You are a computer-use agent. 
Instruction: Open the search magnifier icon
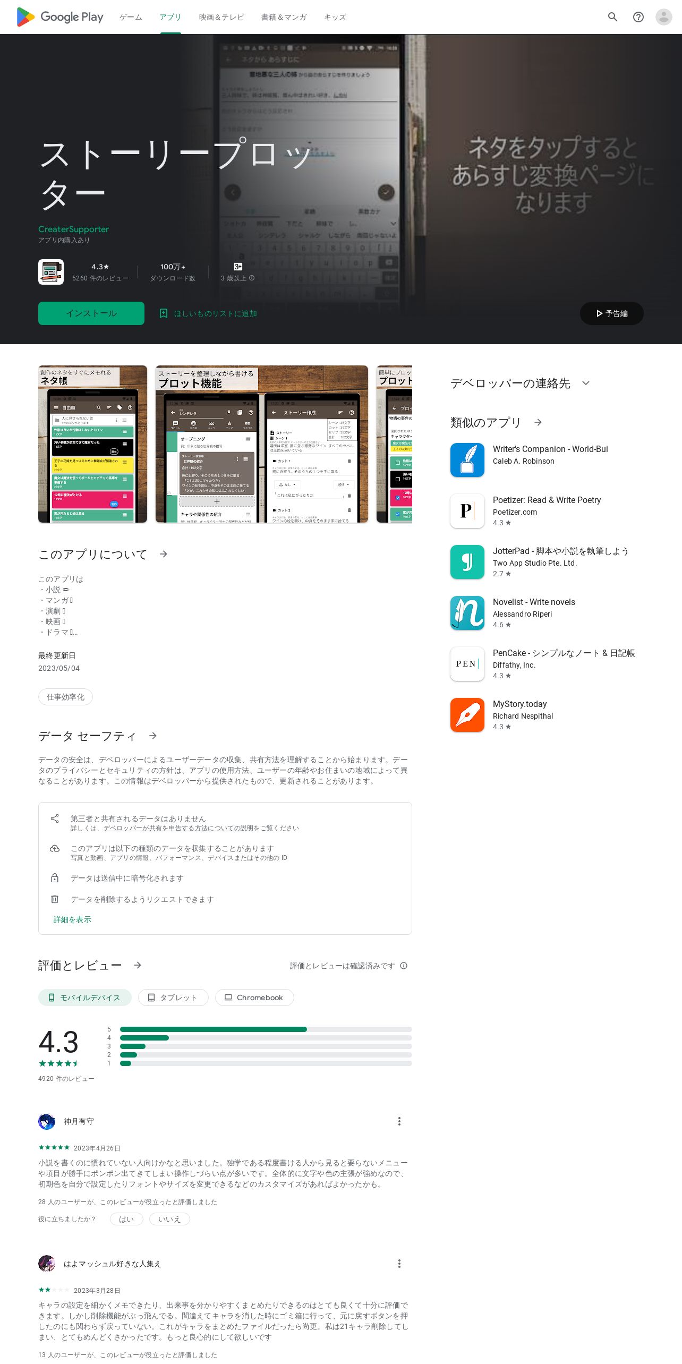point(613,17)
